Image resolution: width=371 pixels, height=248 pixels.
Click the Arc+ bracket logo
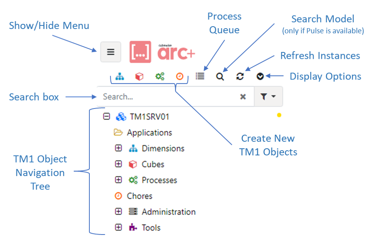pyautogui.click(x=140, y=52)
